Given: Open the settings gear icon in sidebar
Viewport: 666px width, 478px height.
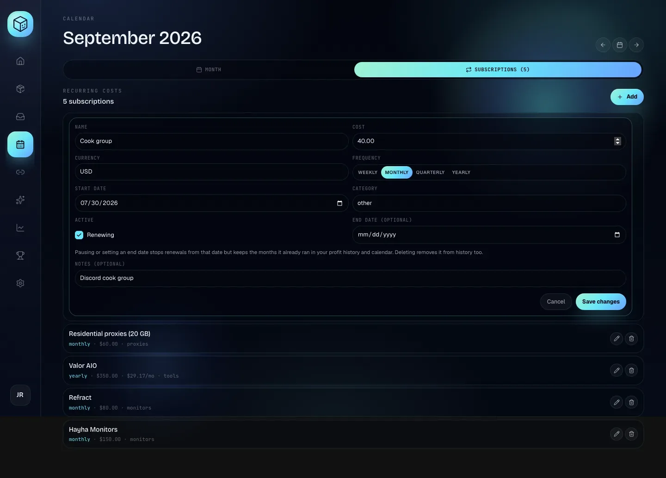Looking at the screenshot, I should tap(20, 283).
